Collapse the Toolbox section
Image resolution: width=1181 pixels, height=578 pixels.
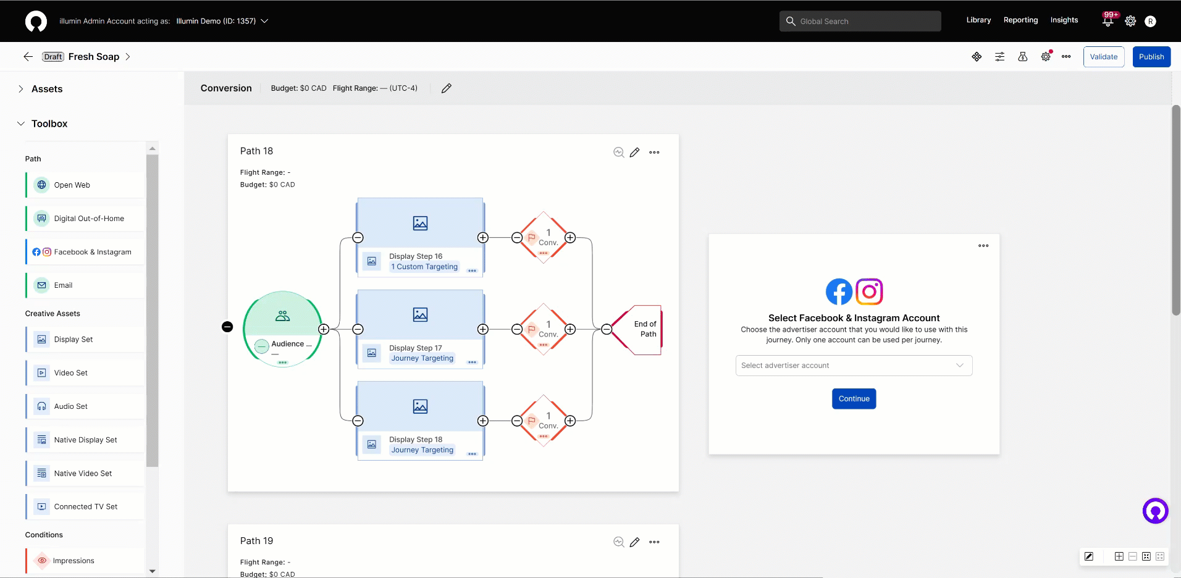(x=21, y=124)
